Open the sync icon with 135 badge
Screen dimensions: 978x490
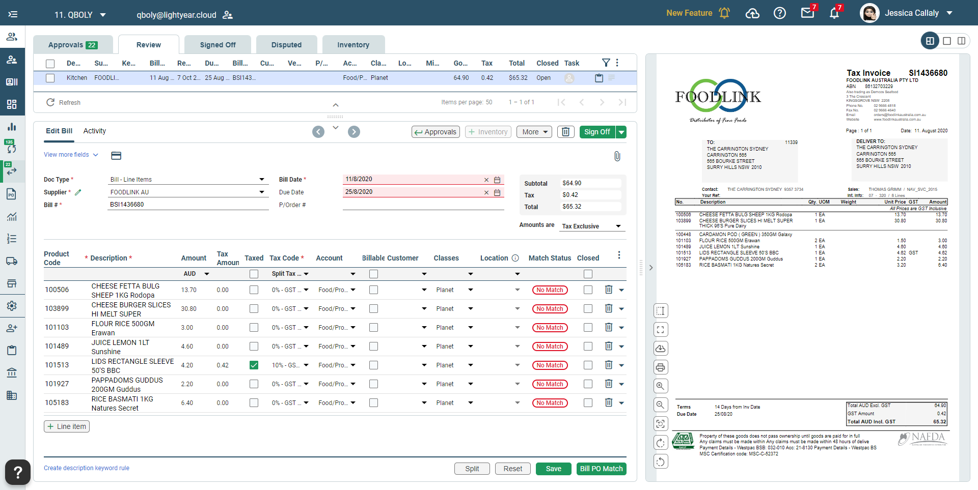pos(12,149)
